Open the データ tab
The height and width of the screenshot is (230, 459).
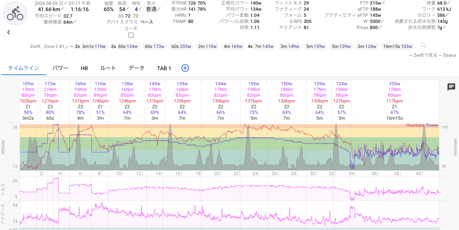tap(137, 68)
